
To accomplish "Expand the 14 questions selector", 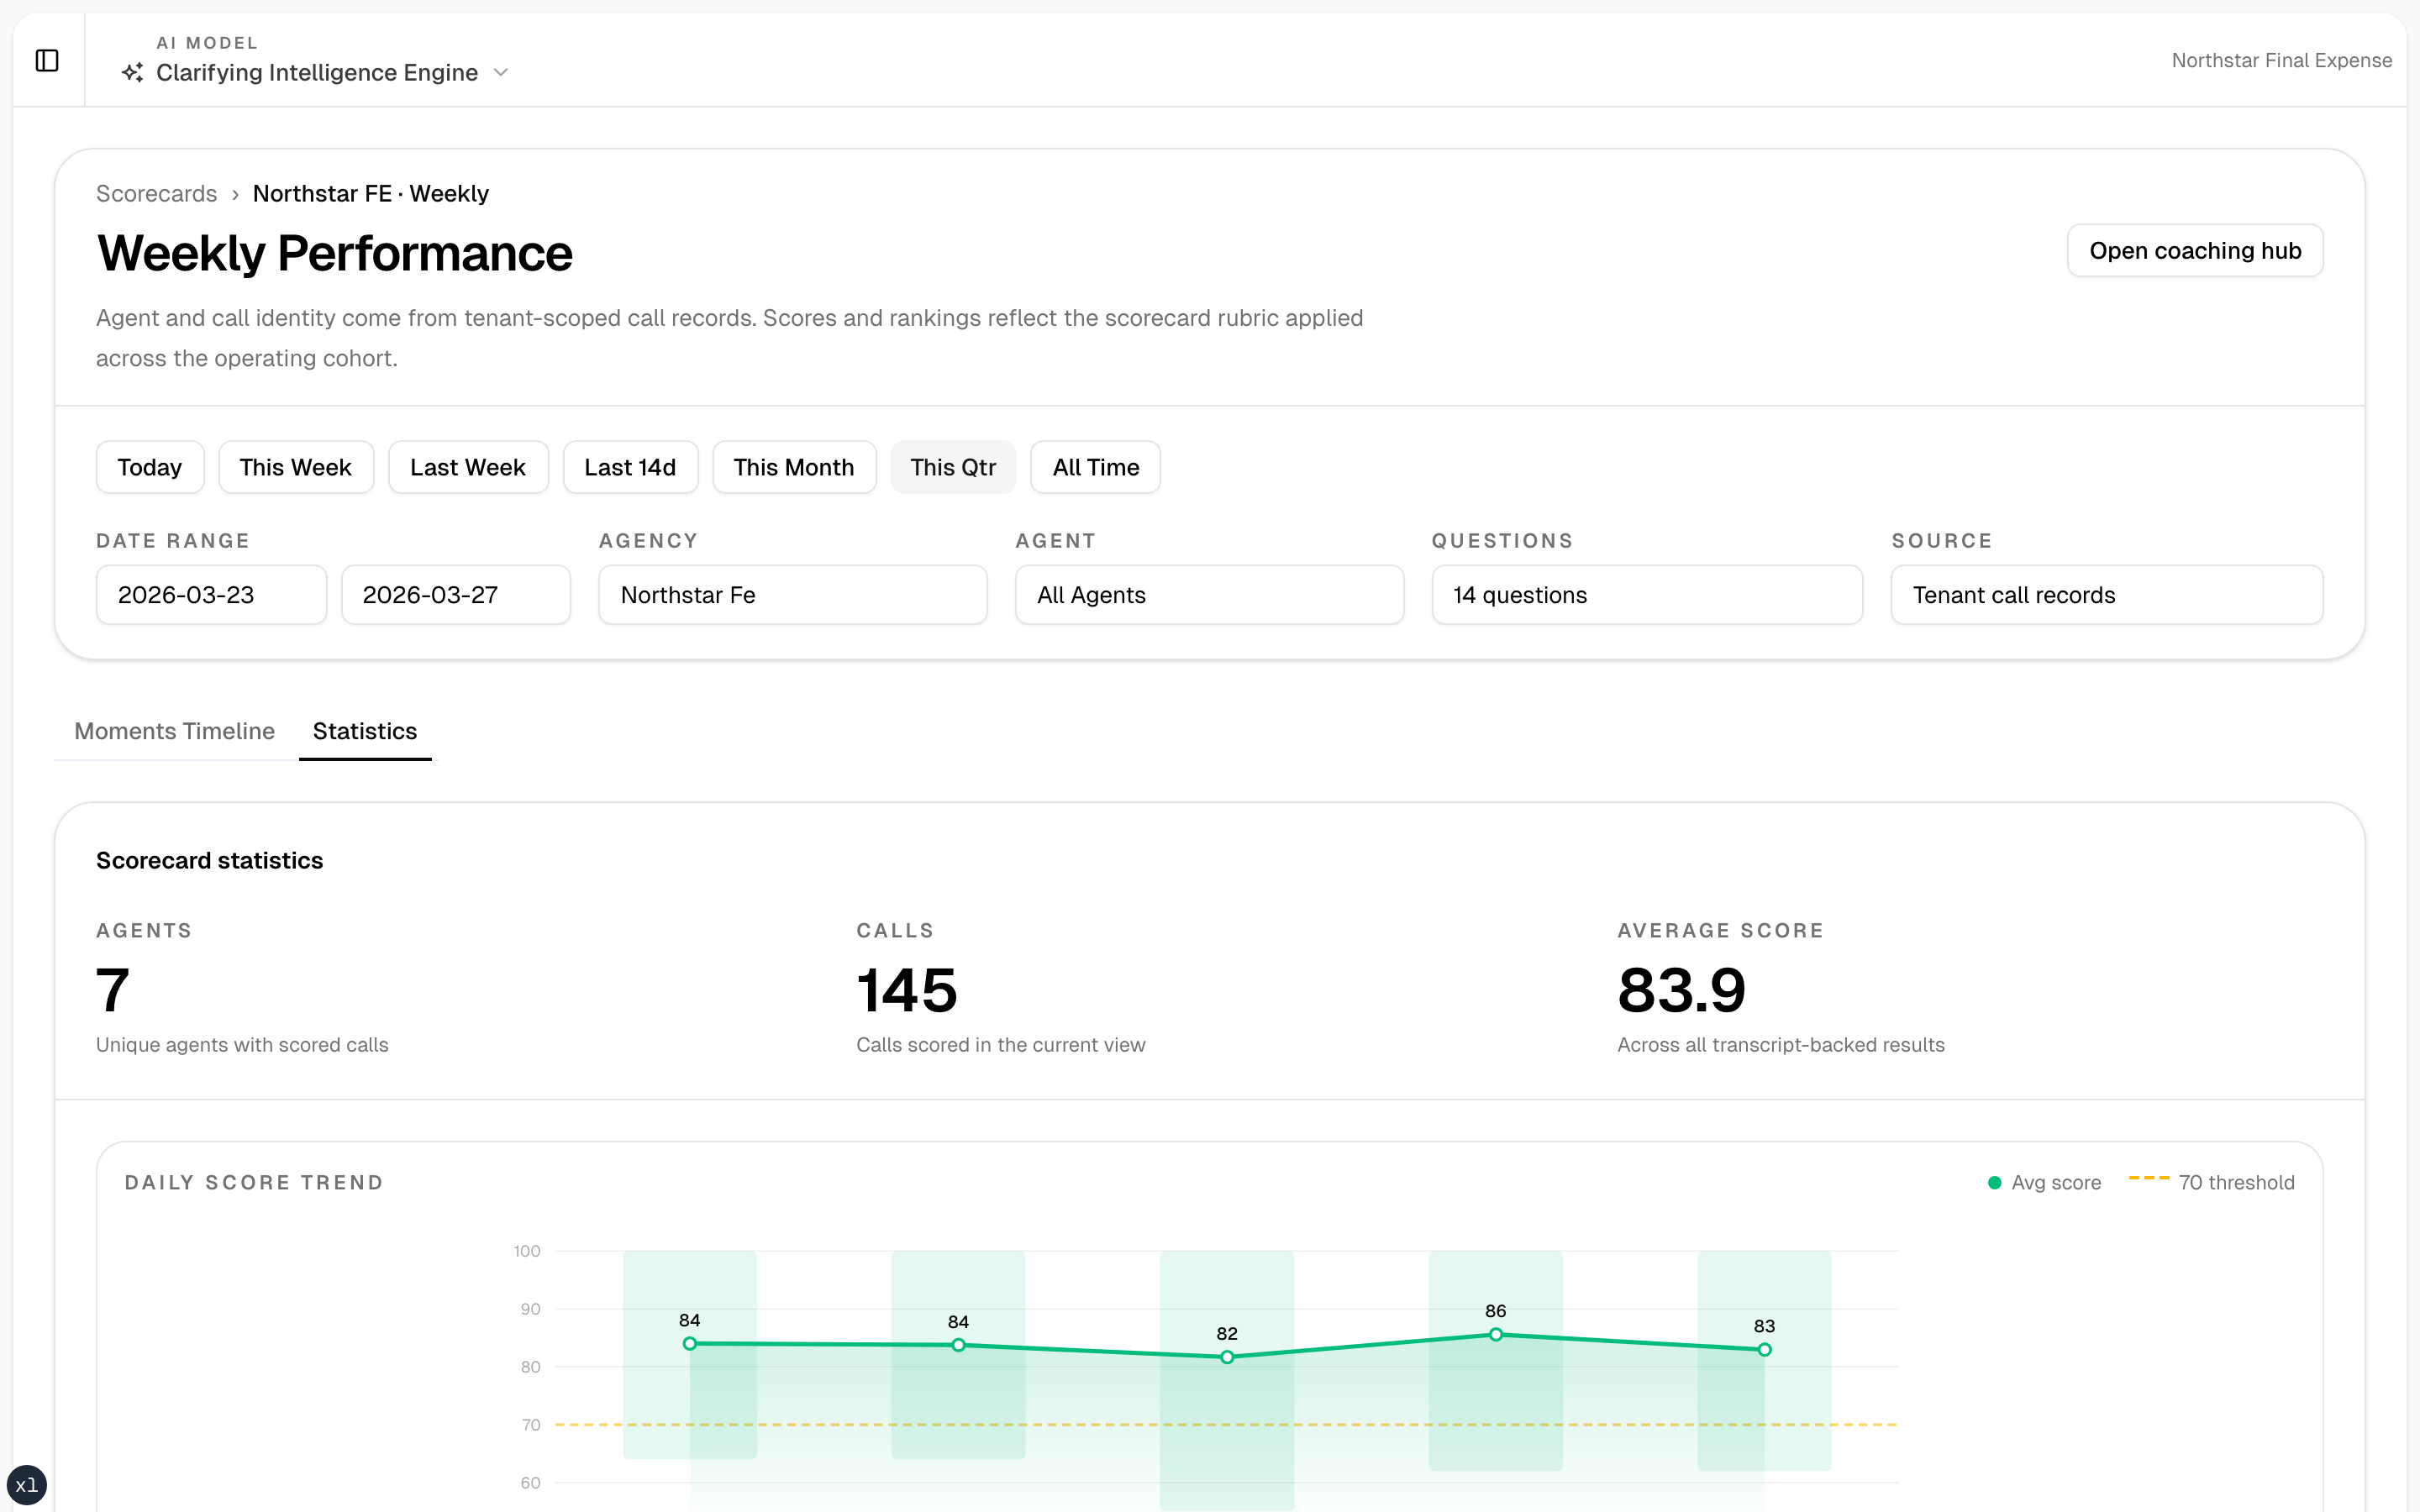I will (1645, 594).
